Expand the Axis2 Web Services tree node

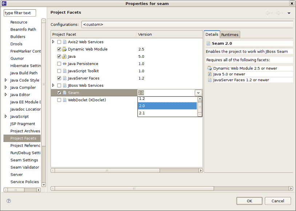pyautogui.click(x=53, y=42)
